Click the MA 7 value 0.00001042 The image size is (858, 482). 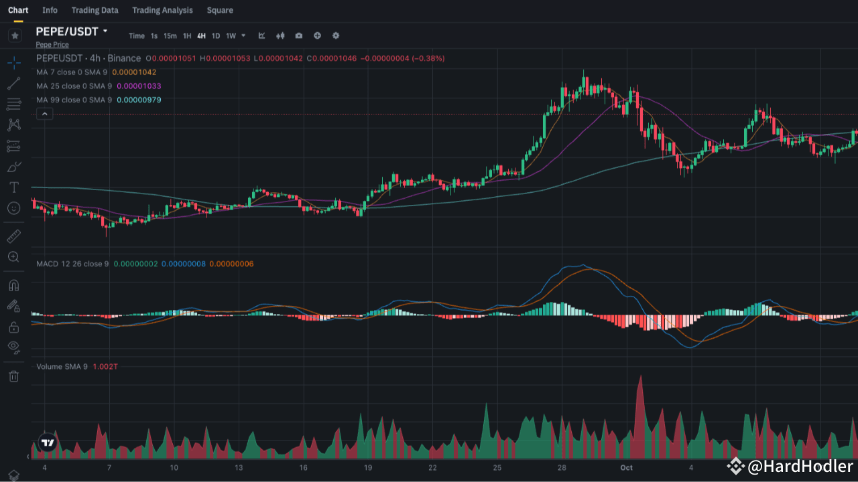(134, 72)
